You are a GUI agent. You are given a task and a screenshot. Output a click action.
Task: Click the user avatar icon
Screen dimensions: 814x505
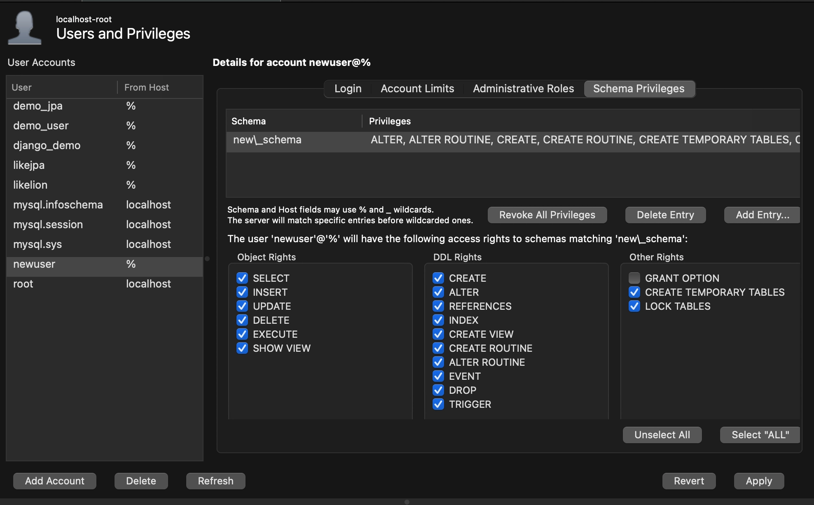pyautogui.click(x=25, y=28)
